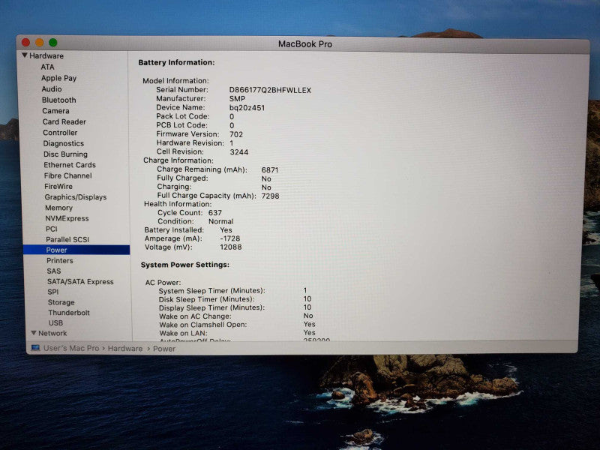600x450 pixels.
Task: Select Controller in the sidebar
Action: (60, 133)
